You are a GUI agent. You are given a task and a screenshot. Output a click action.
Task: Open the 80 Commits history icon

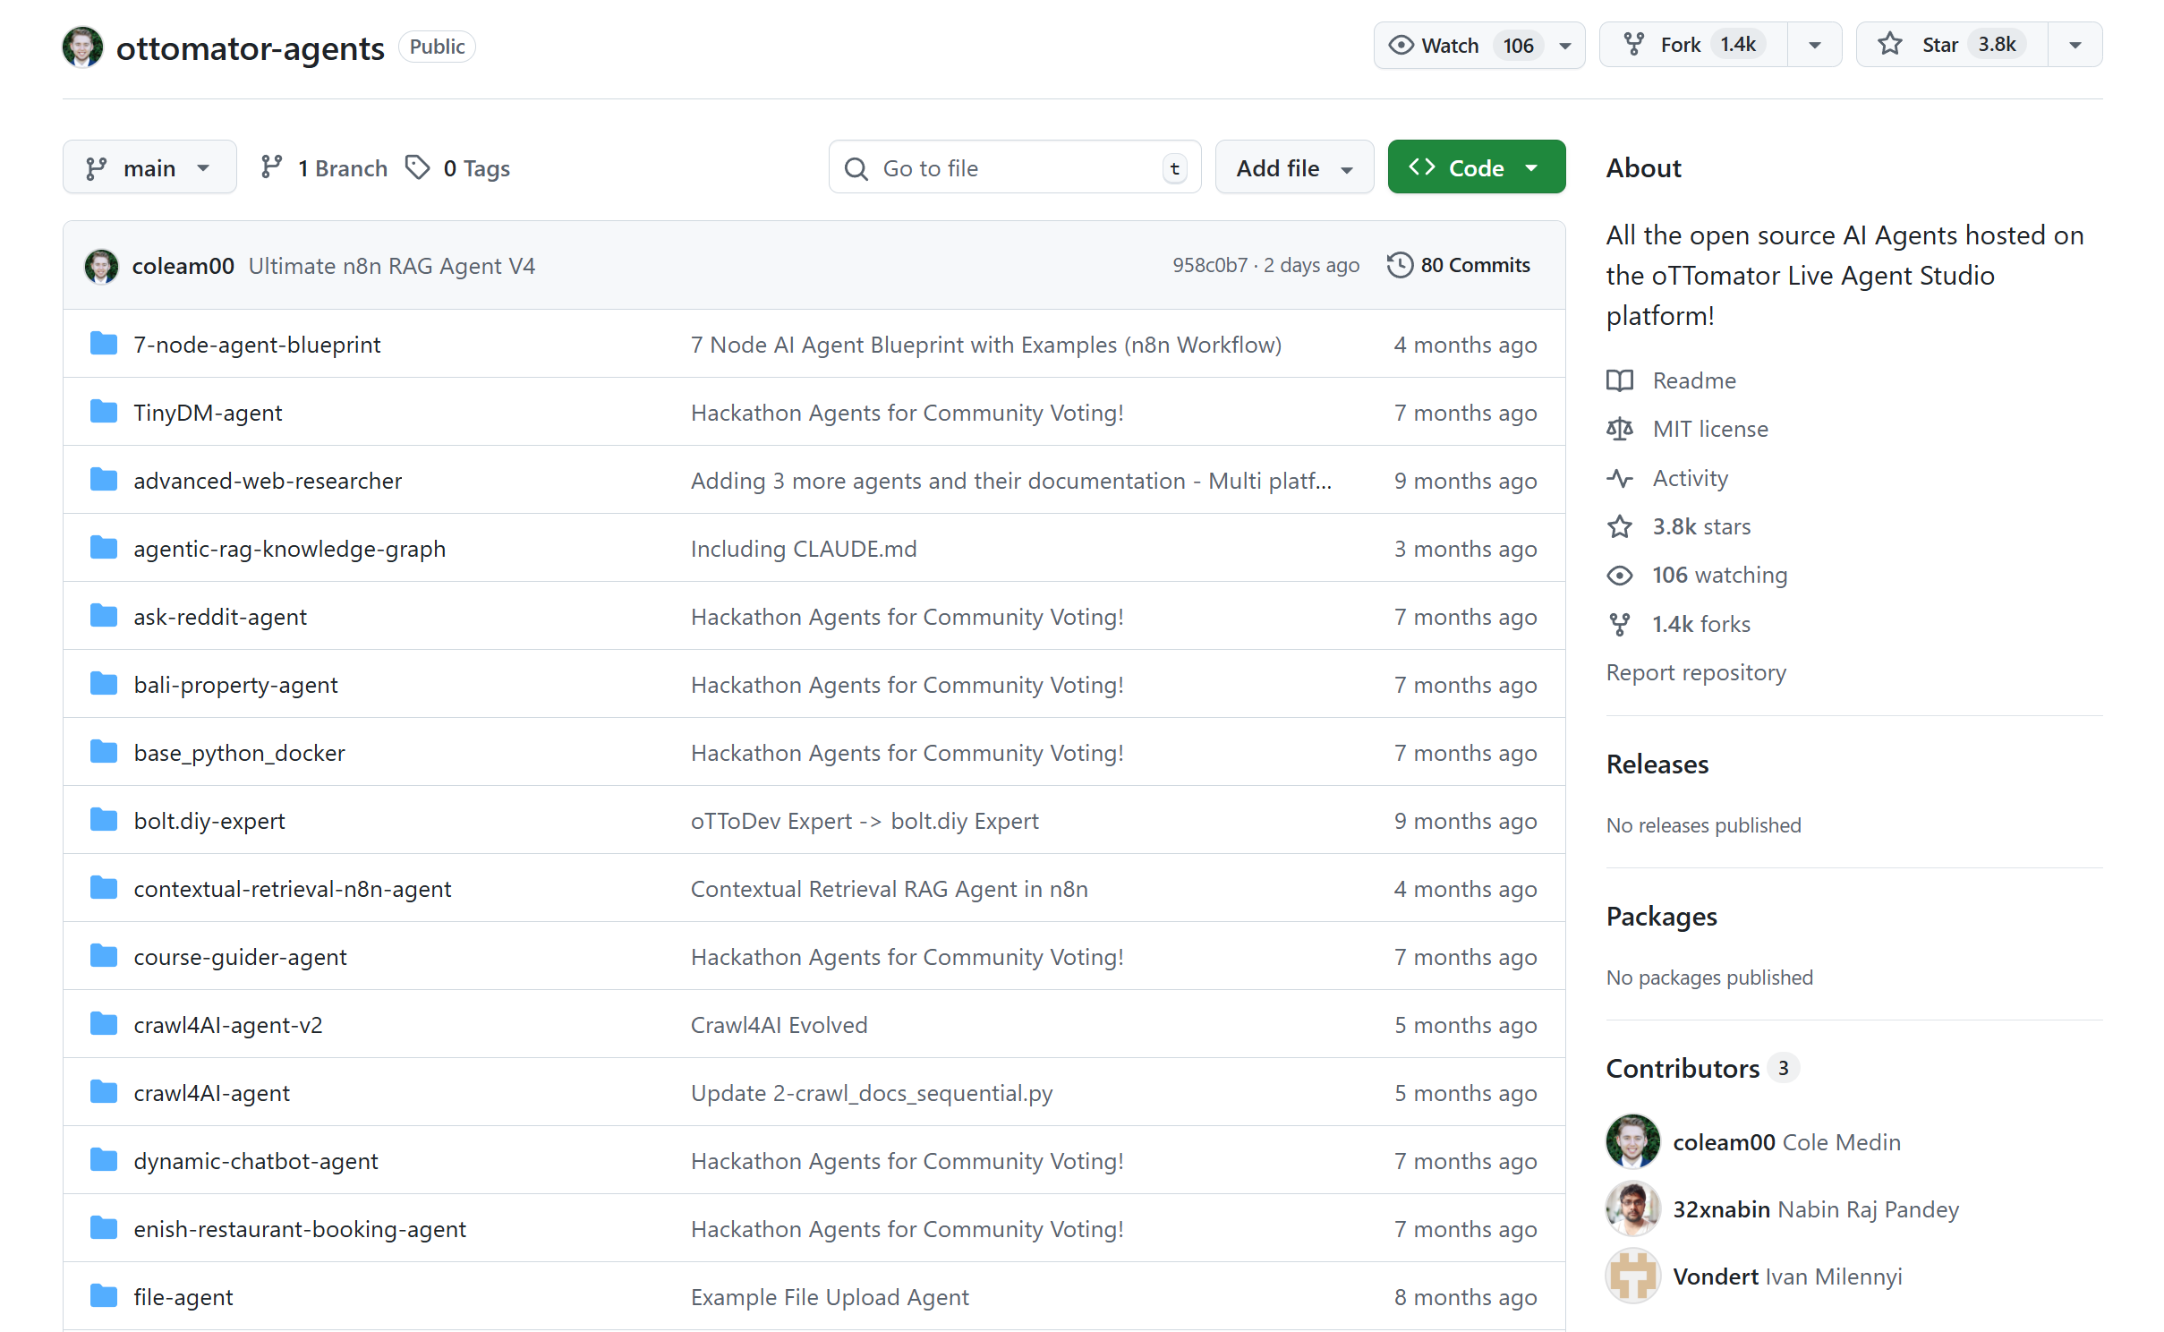pyautogui.click(x=1400, y=265)
